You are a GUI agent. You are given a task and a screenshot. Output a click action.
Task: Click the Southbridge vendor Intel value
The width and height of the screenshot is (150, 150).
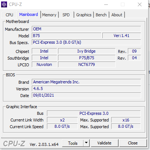[x=44, y=58]
